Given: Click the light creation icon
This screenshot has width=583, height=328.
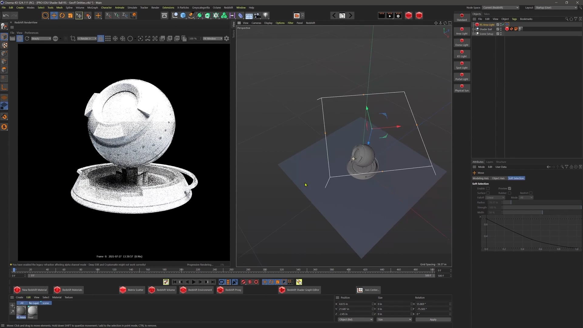Looking at the screenshot, I should pos(265,15).
